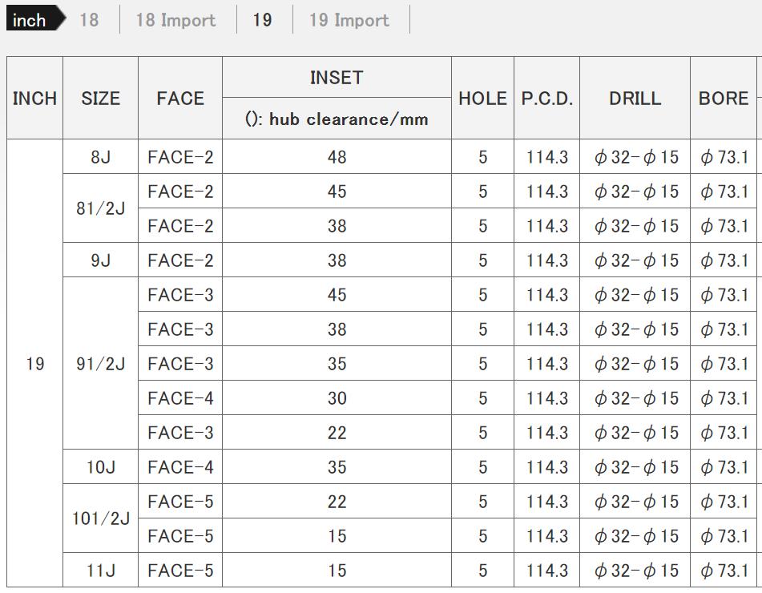The height and width of the screenshot is (593, 762).
Task: Click the inset 48 cell
Action: pyautogui.click(x=337, y=157)
